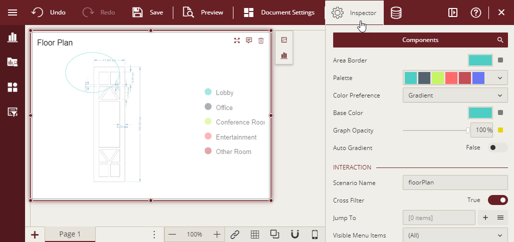Screen dimensions: 514x242
Task: Pick the Base Color swatch
Action: point(480,112)
